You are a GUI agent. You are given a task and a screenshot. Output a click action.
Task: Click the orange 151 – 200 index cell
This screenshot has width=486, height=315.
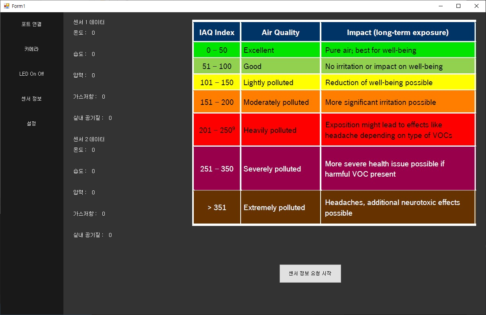point(217,102)
